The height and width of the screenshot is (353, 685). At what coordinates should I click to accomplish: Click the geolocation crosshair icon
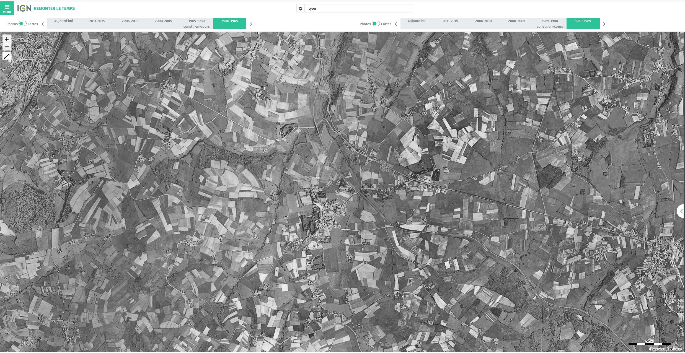point(300,9)
